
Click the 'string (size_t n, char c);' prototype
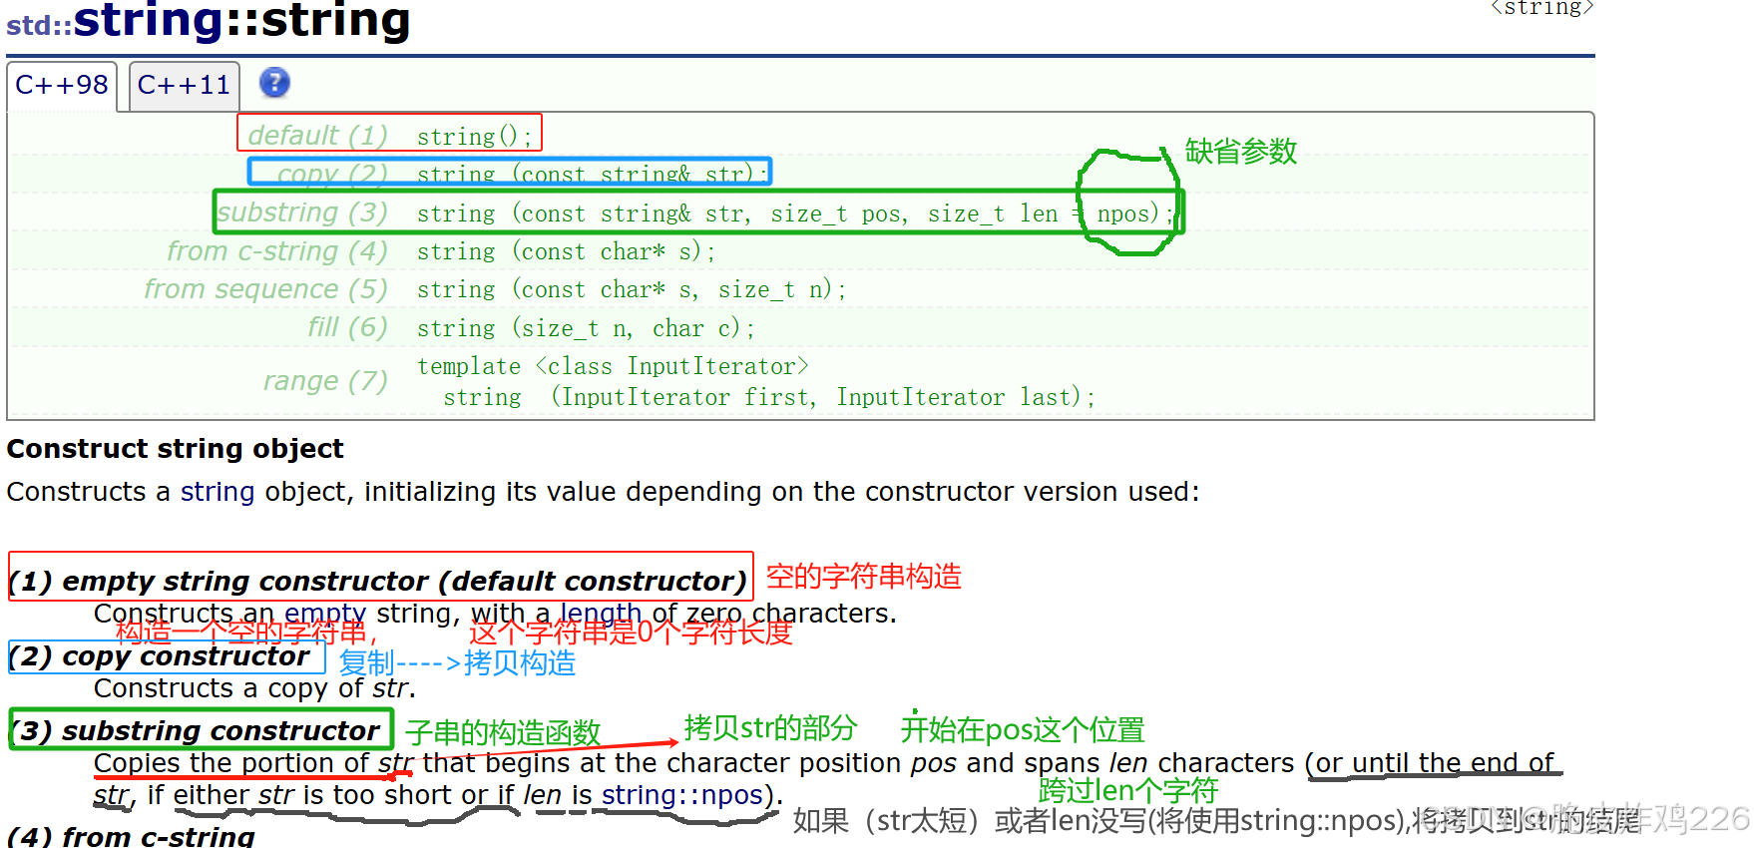587,328
